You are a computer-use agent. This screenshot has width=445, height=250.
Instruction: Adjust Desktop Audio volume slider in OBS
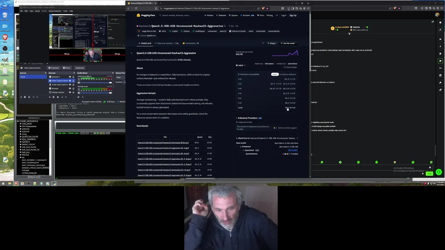point(96,93)
